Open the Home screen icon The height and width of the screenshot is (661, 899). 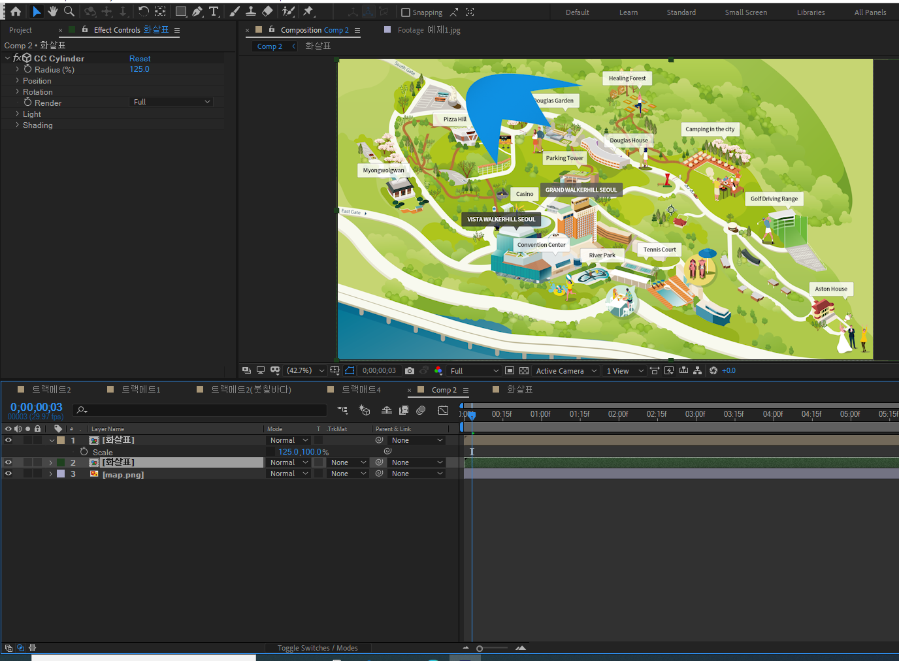(16, 11)
